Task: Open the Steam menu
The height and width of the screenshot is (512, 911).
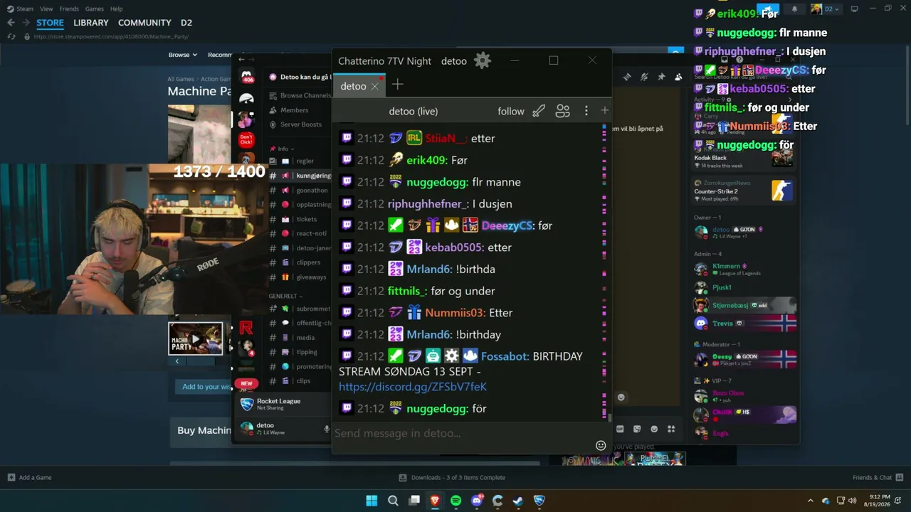Action: [x=20, y=9]
